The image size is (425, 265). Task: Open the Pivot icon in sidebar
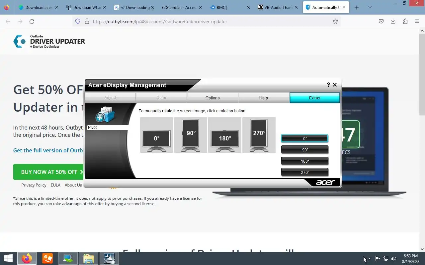tap(105, 114)
